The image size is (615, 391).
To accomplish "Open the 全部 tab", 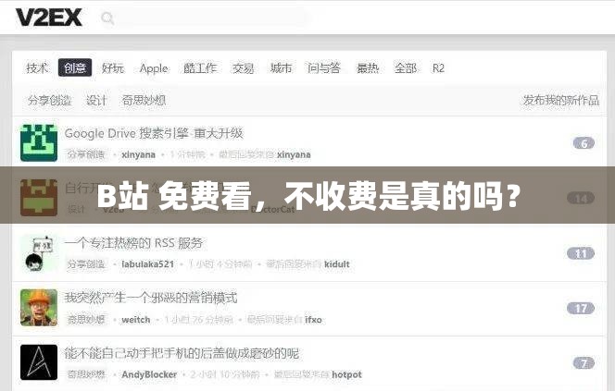I will [x=406, y=68].
